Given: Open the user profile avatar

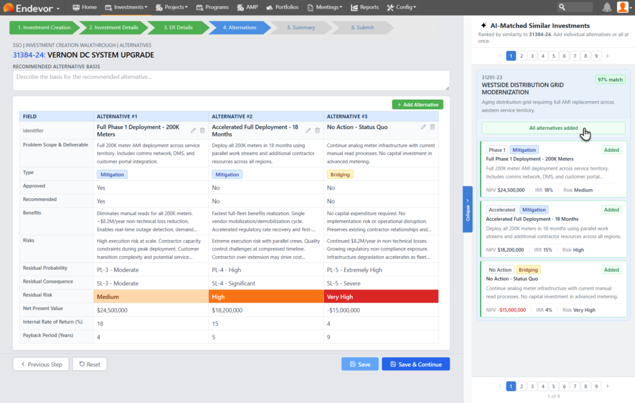Looking at the screenshot, I should [623, 7].
